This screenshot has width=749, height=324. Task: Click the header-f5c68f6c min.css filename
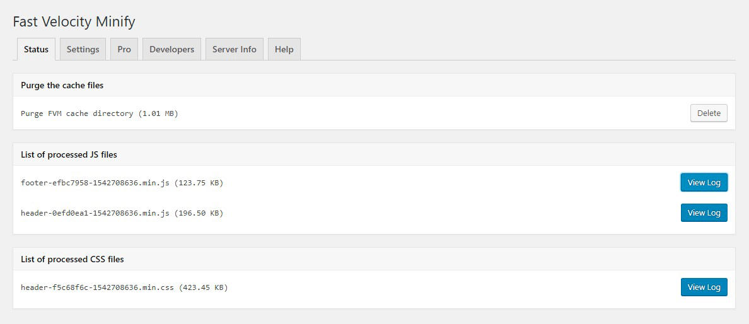[x=97, y=287]
